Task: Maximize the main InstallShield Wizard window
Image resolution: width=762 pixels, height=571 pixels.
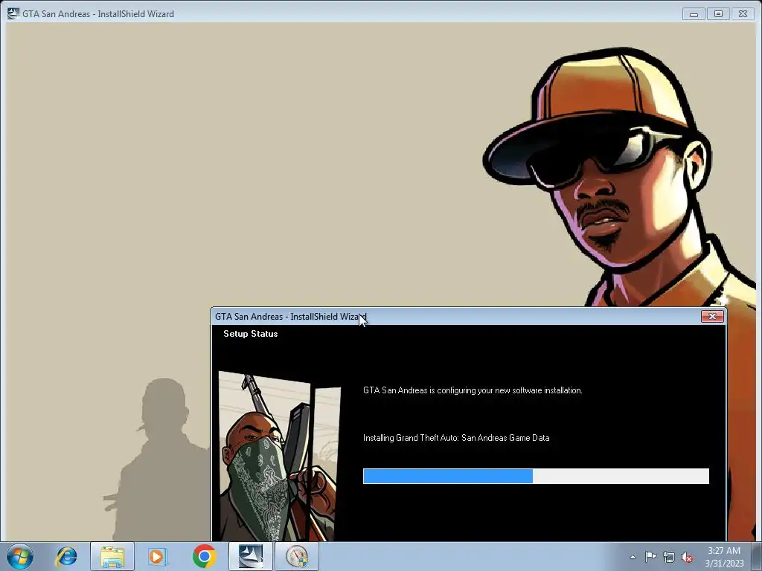Action: click(718, 14)
